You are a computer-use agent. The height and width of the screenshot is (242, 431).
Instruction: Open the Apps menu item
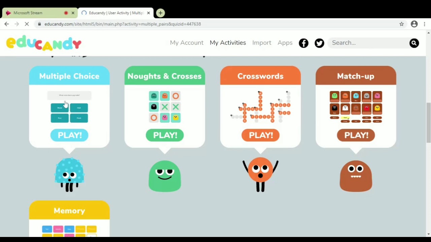point(285,43)
